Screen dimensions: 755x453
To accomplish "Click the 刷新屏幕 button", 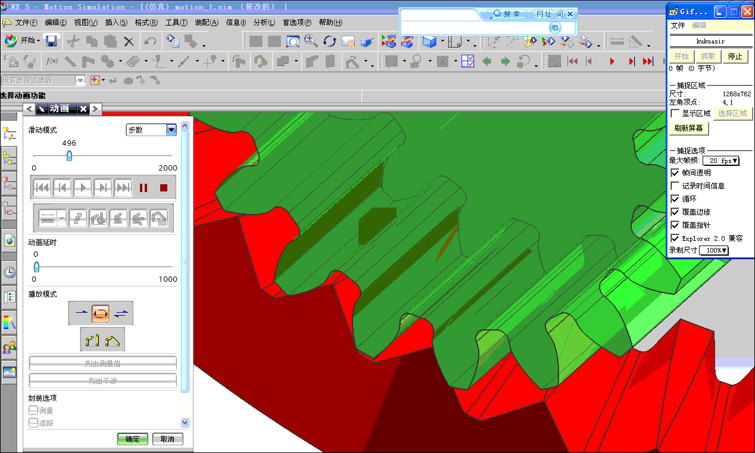I will 688,128.
